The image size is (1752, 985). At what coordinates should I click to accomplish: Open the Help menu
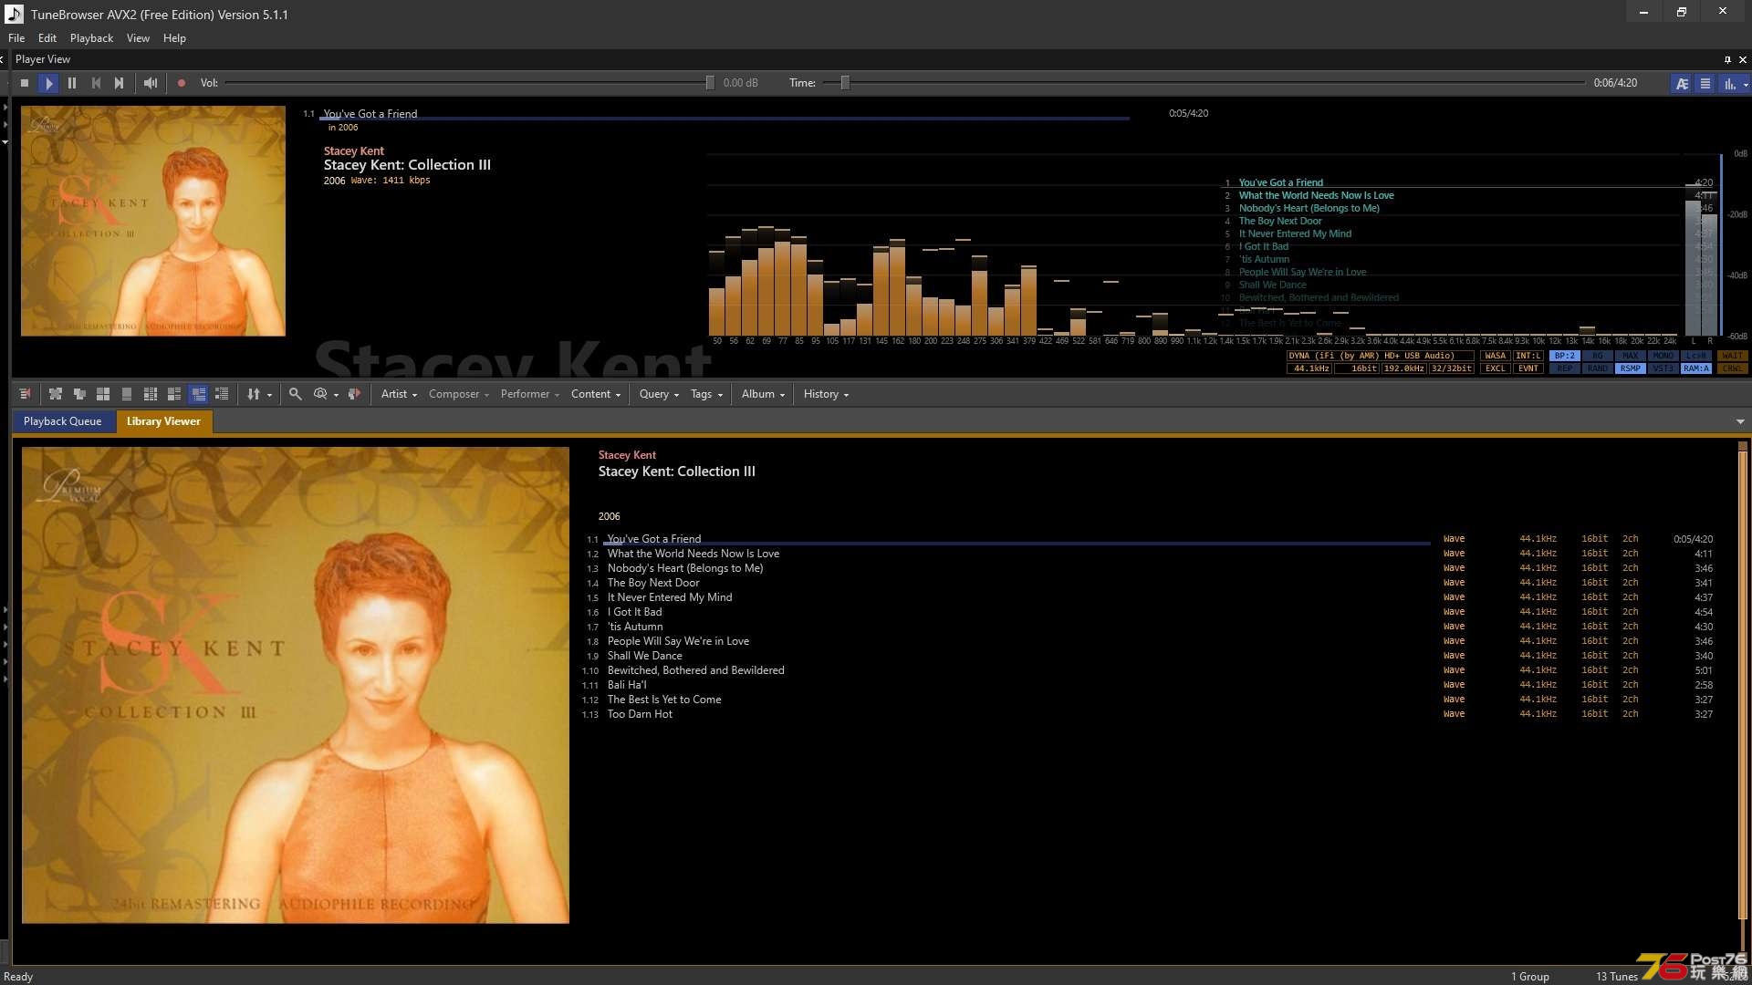(x=174, y=38)
